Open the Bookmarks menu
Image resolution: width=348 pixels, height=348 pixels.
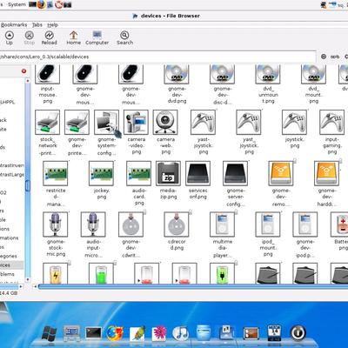(14, 25)
